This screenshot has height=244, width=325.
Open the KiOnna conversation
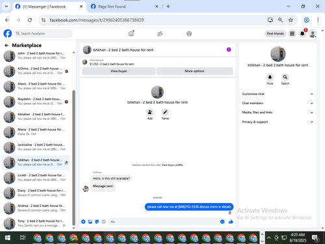[36, 71]
